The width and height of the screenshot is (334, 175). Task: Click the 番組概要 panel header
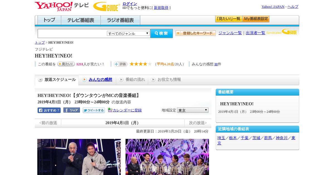257,92
